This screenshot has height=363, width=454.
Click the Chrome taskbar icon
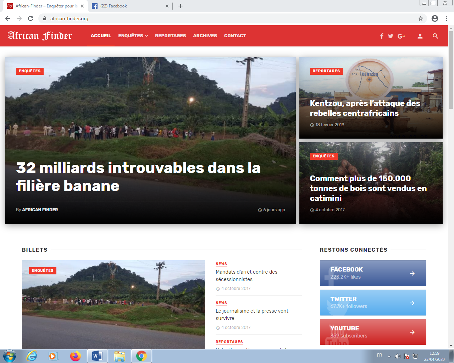[142, 356]
